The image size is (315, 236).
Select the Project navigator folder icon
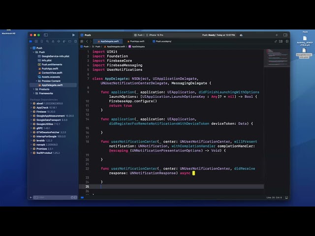[31, 41]
